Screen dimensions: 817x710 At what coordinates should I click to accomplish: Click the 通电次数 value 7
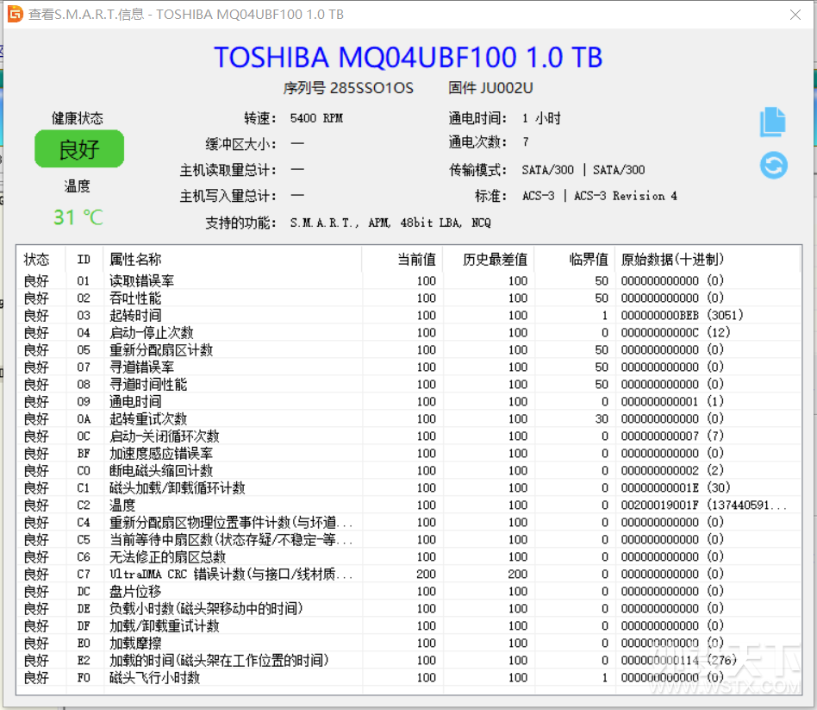[525, 141]
